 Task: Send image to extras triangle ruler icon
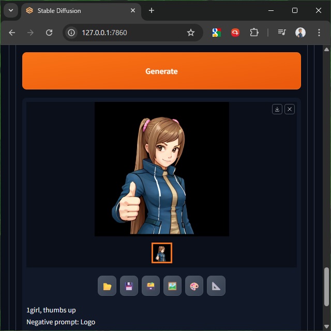coord(216,286)
